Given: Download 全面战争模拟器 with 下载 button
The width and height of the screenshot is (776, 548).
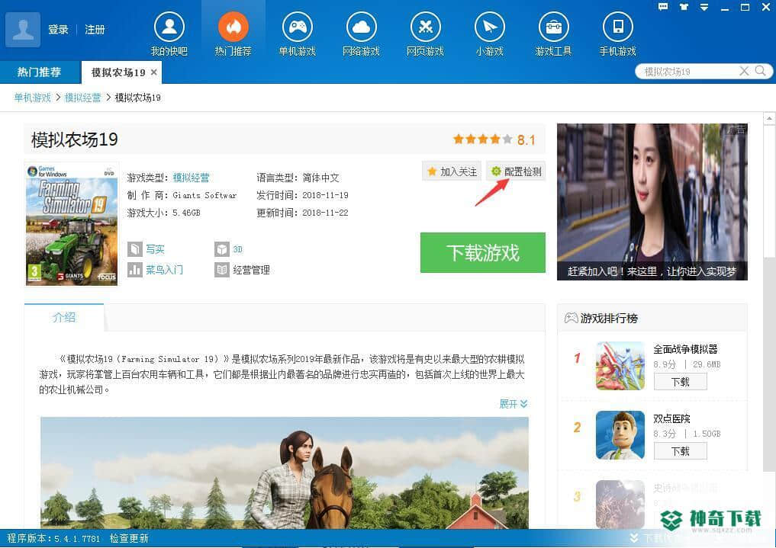Looking at the screenshot, I should [681, 382].
